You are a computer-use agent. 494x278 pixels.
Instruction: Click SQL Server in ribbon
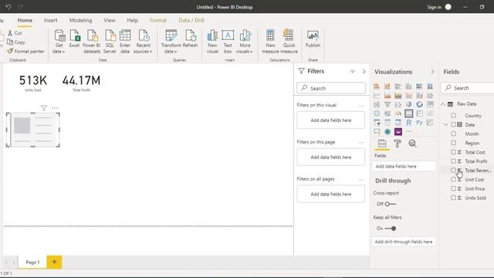coord(110,41)
